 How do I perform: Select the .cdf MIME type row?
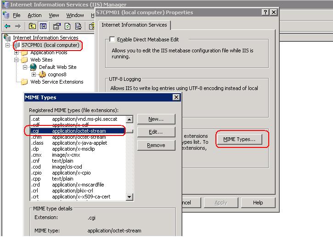(78, 125)
